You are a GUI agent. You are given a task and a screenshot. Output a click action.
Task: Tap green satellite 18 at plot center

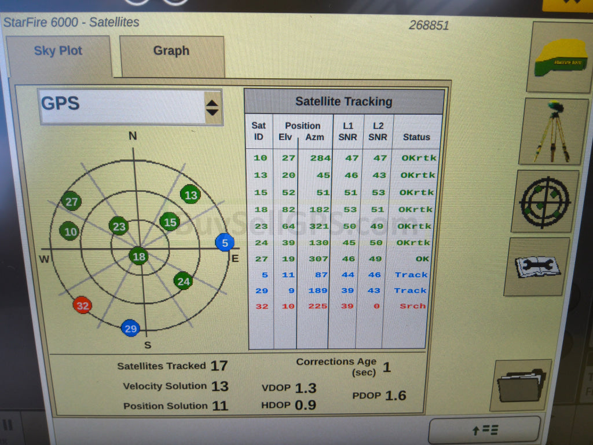coord(138,257)
